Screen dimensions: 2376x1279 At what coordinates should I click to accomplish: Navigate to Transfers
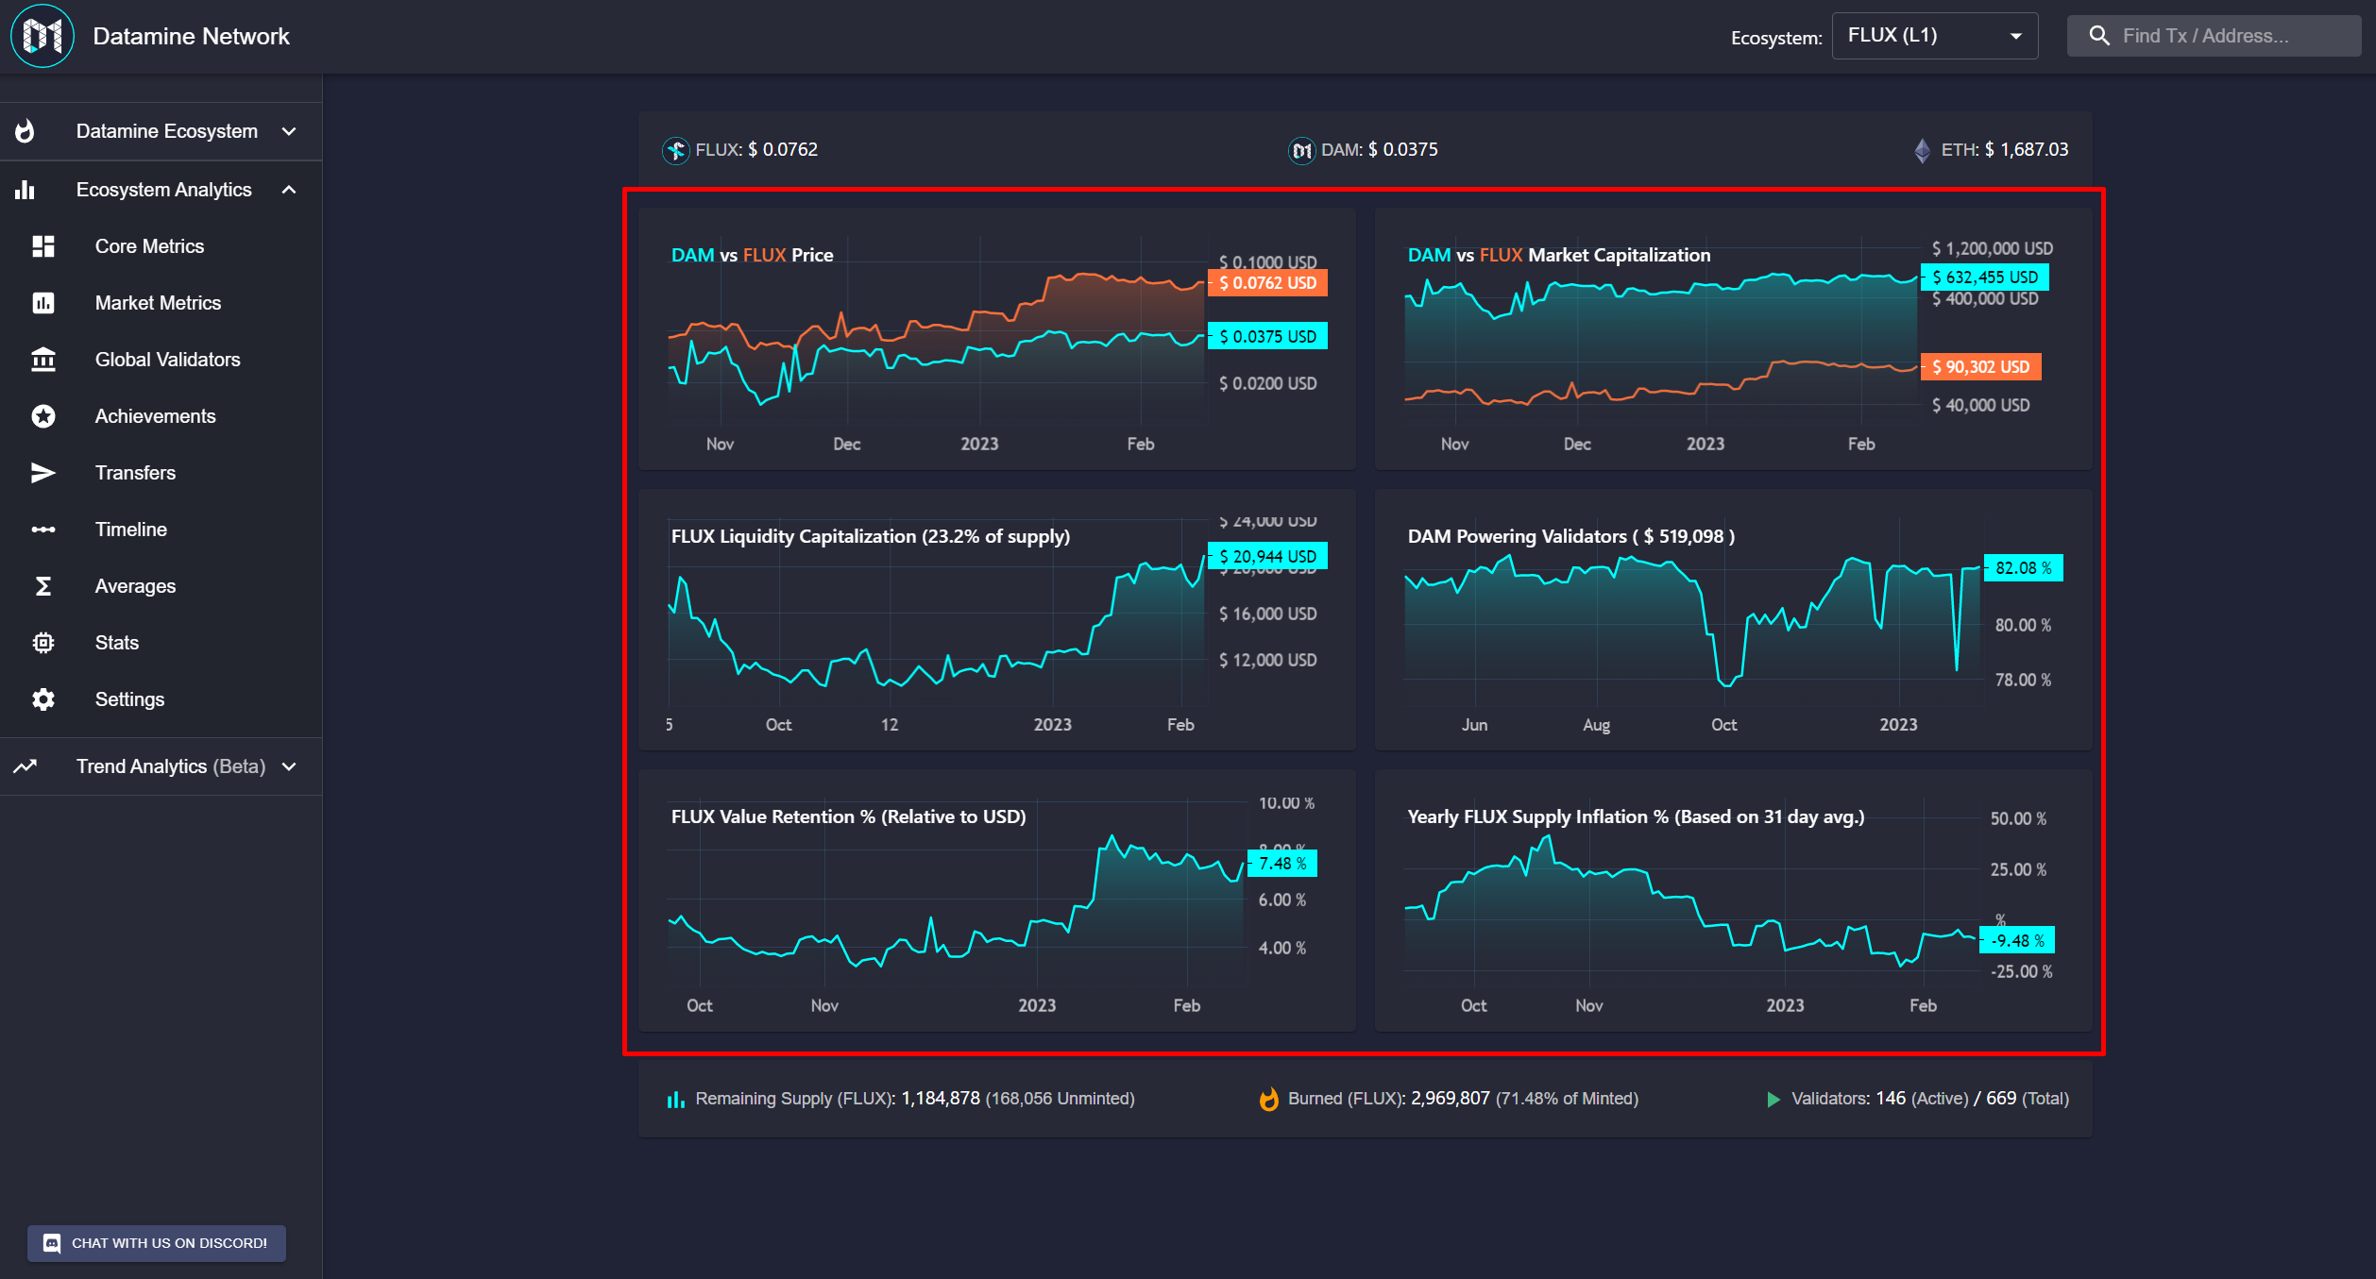135,473
